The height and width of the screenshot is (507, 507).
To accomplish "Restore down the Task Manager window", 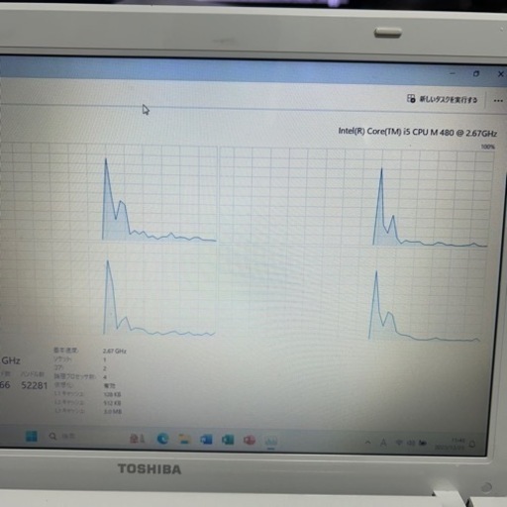I will tap(475, 74).
